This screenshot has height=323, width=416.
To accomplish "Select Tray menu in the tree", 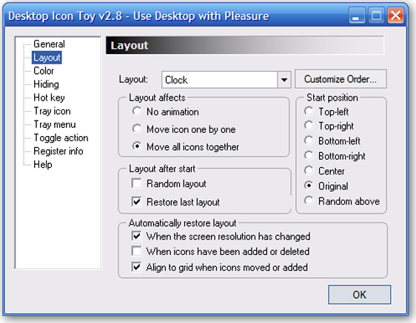I will coord(55,124).
